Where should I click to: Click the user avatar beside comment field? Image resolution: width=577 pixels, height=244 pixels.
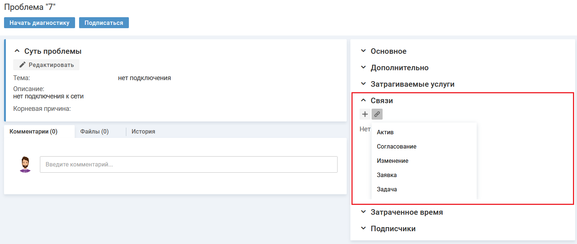click(25, 165)
